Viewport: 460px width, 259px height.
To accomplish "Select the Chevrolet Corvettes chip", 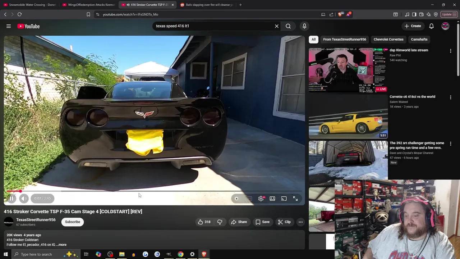I will point(388,39).
